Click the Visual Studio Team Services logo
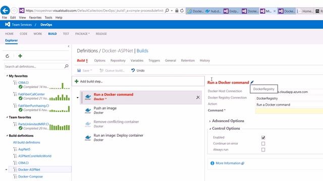 click(x=8, y=25)
